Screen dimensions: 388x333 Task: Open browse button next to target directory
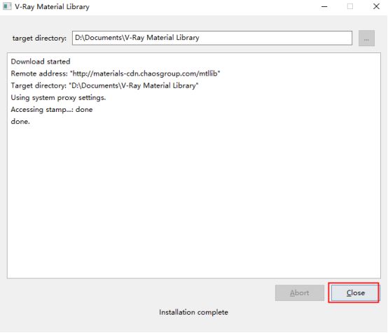tap(366, 38)
